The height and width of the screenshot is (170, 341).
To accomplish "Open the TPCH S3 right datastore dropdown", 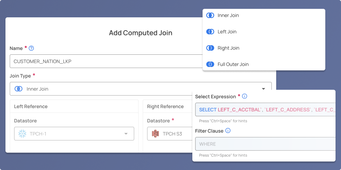I will [x=170, y=134].
